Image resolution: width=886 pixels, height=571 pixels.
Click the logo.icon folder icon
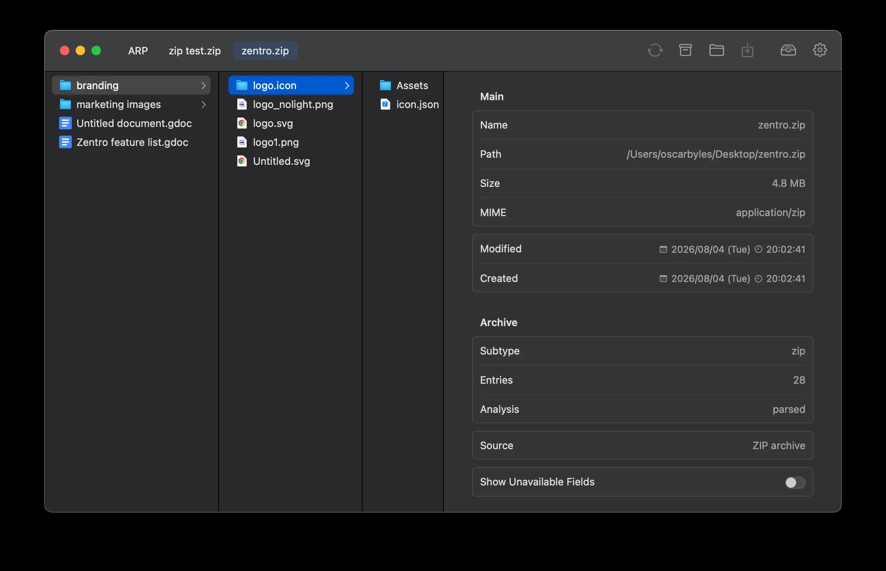pyautogui.click(x=242, y=85)
